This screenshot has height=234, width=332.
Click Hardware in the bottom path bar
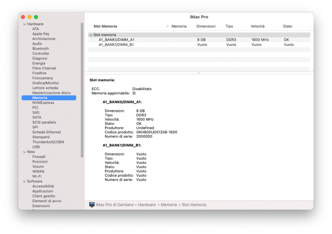pyautogui.click(x=147, y=204)
